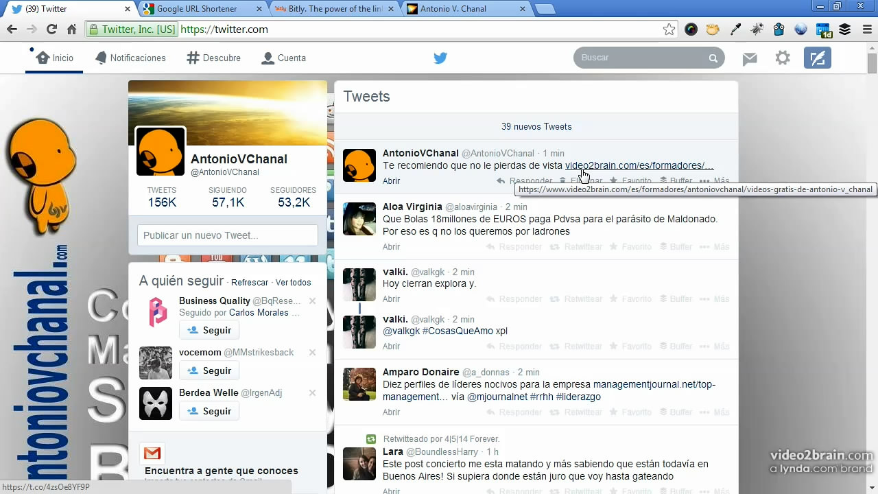Click #liderazgo hashtag
Screen dimensions: 878x494
pos(578,397)
